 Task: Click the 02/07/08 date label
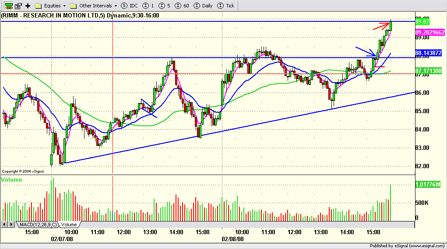(x=62, y=239)
